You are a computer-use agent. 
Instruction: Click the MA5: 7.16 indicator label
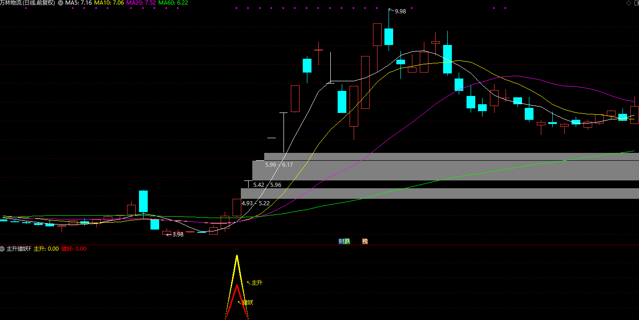tap(78, 3)
